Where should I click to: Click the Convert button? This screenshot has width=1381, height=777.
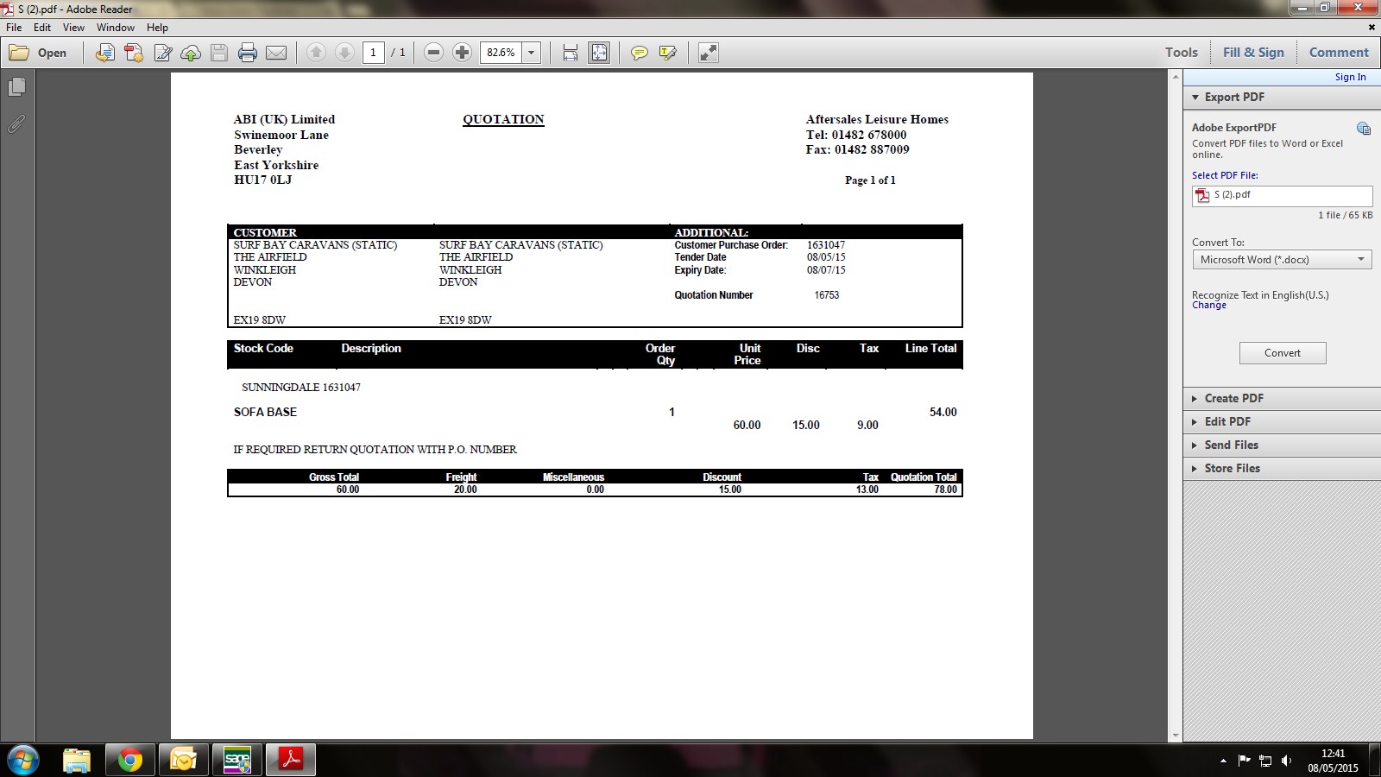(1283, 353)
